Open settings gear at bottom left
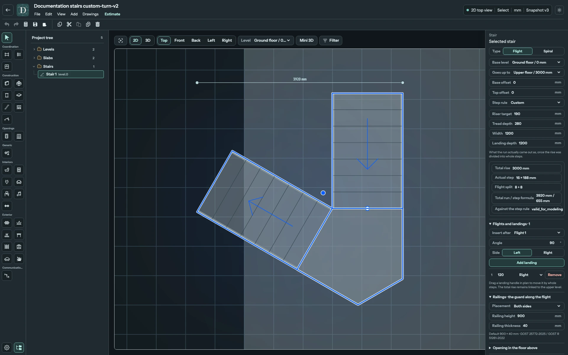Viewport: 568px width, 355px height. [x=7, y=348]
